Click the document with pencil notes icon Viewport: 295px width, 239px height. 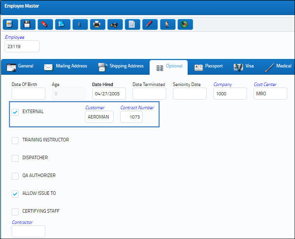[x=133, y=24]
